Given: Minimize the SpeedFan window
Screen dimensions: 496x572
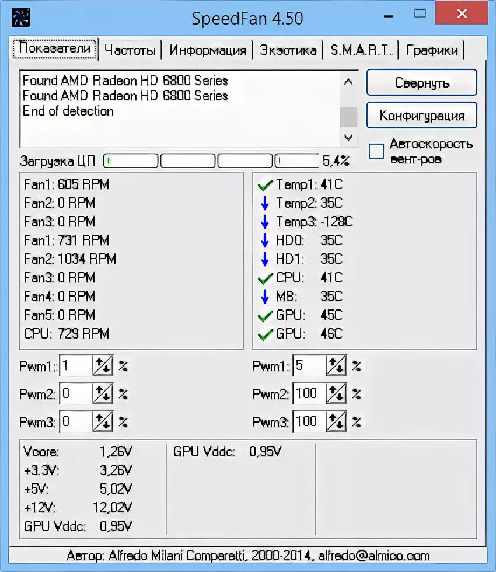Looking at the screenshot, I should click(x=389, y=16).
